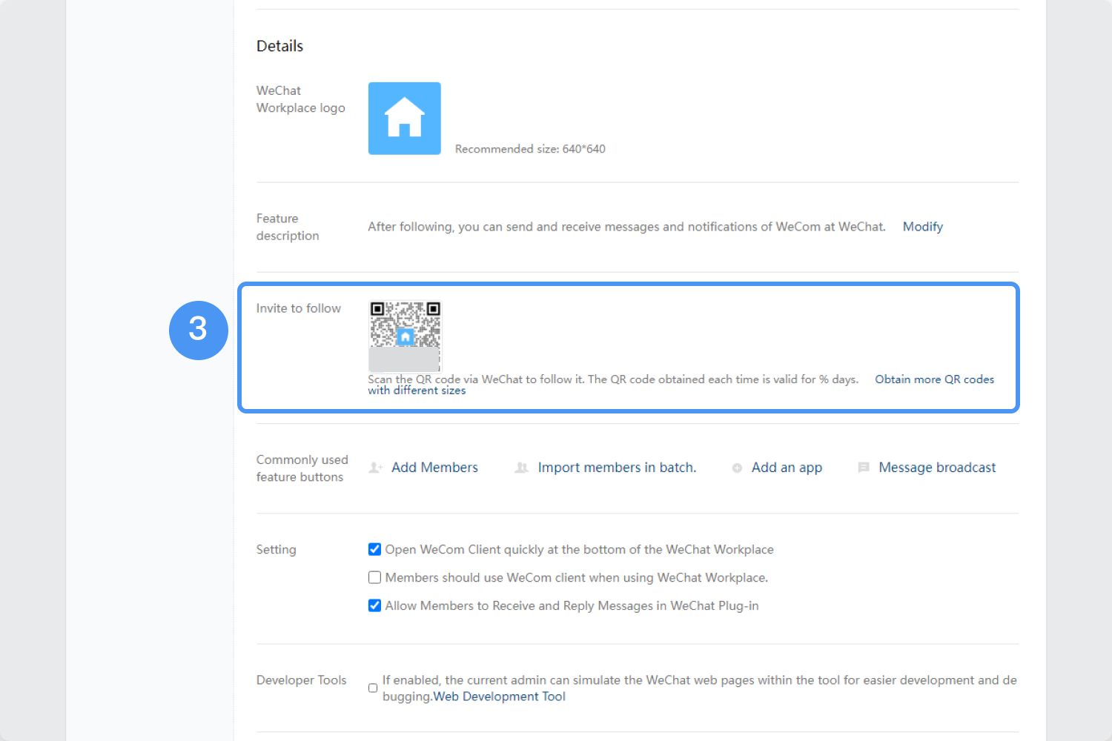Uncheck Open WeCom Client quickly at the bottom
Viewport: 1112px width, 741px height.
point(374,549)
